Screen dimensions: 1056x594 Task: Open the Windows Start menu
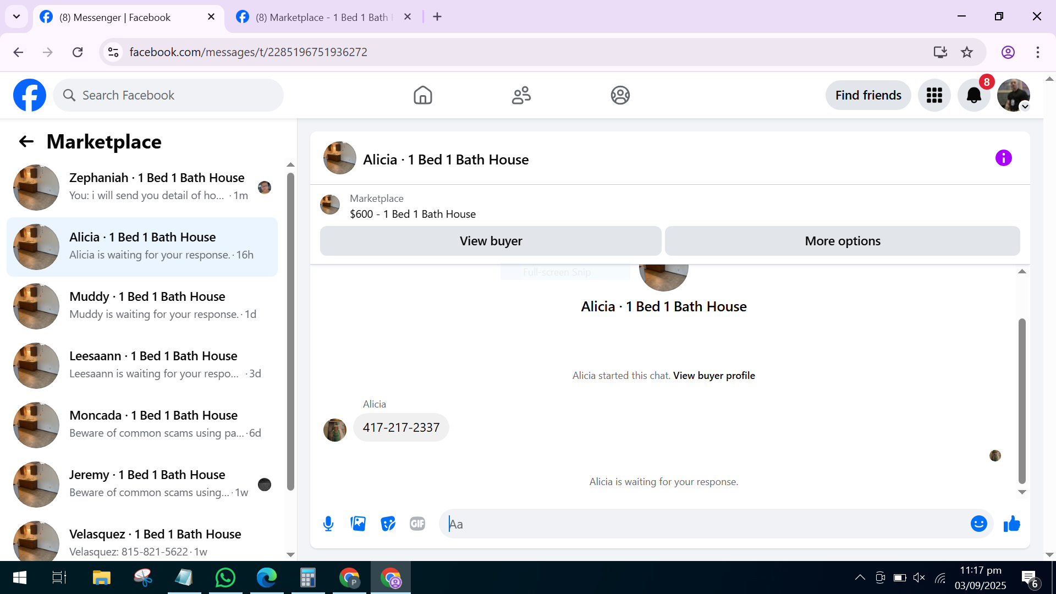click(x=20, y=577)
